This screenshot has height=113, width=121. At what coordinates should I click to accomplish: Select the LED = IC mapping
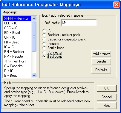coord(17,23)
